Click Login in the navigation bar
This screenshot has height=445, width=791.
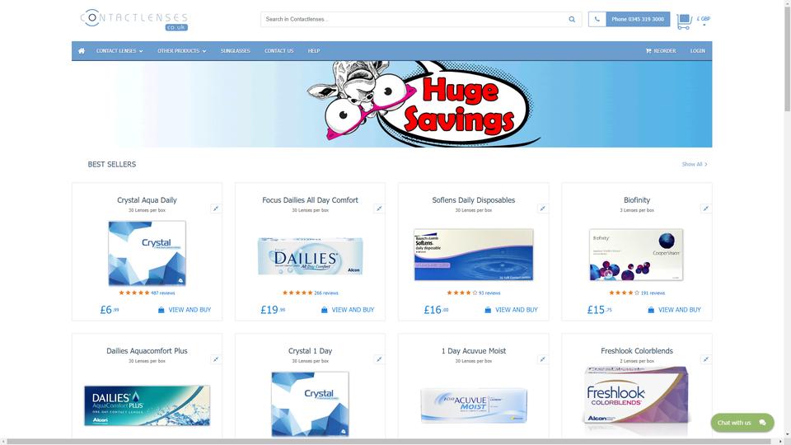[x=698, y=51]
